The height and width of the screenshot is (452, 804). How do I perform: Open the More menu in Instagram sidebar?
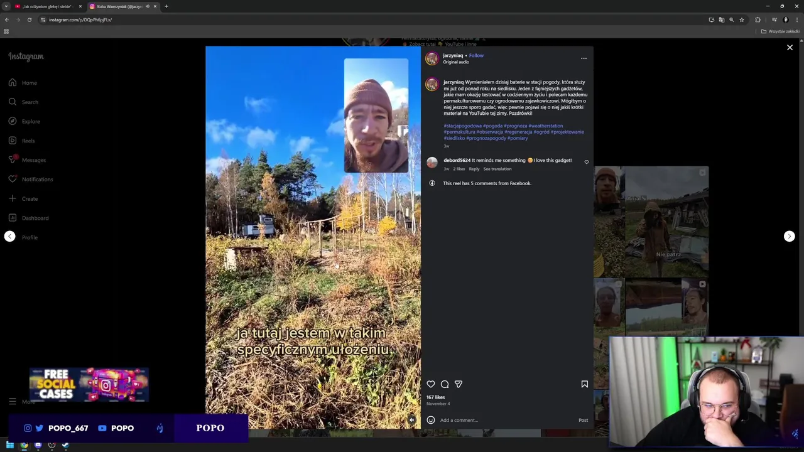21,401
